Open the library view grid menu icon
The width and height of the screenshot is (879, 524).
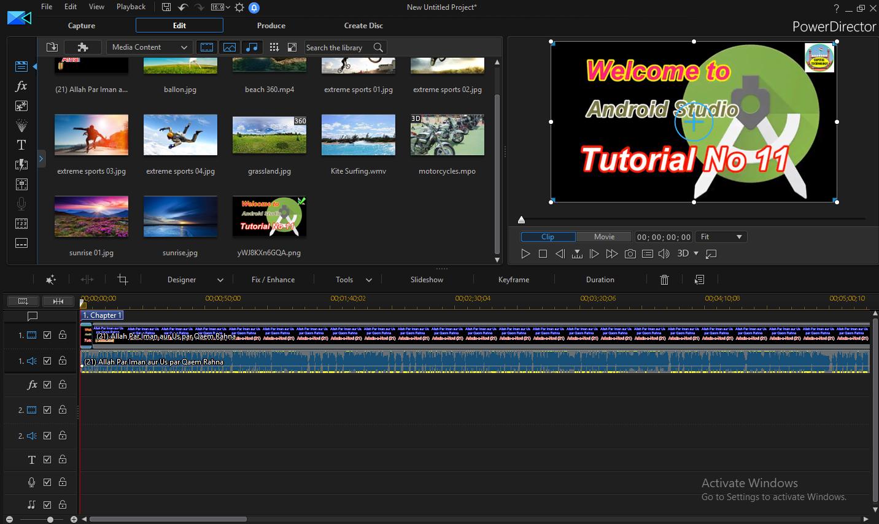(x=274, y=47)
